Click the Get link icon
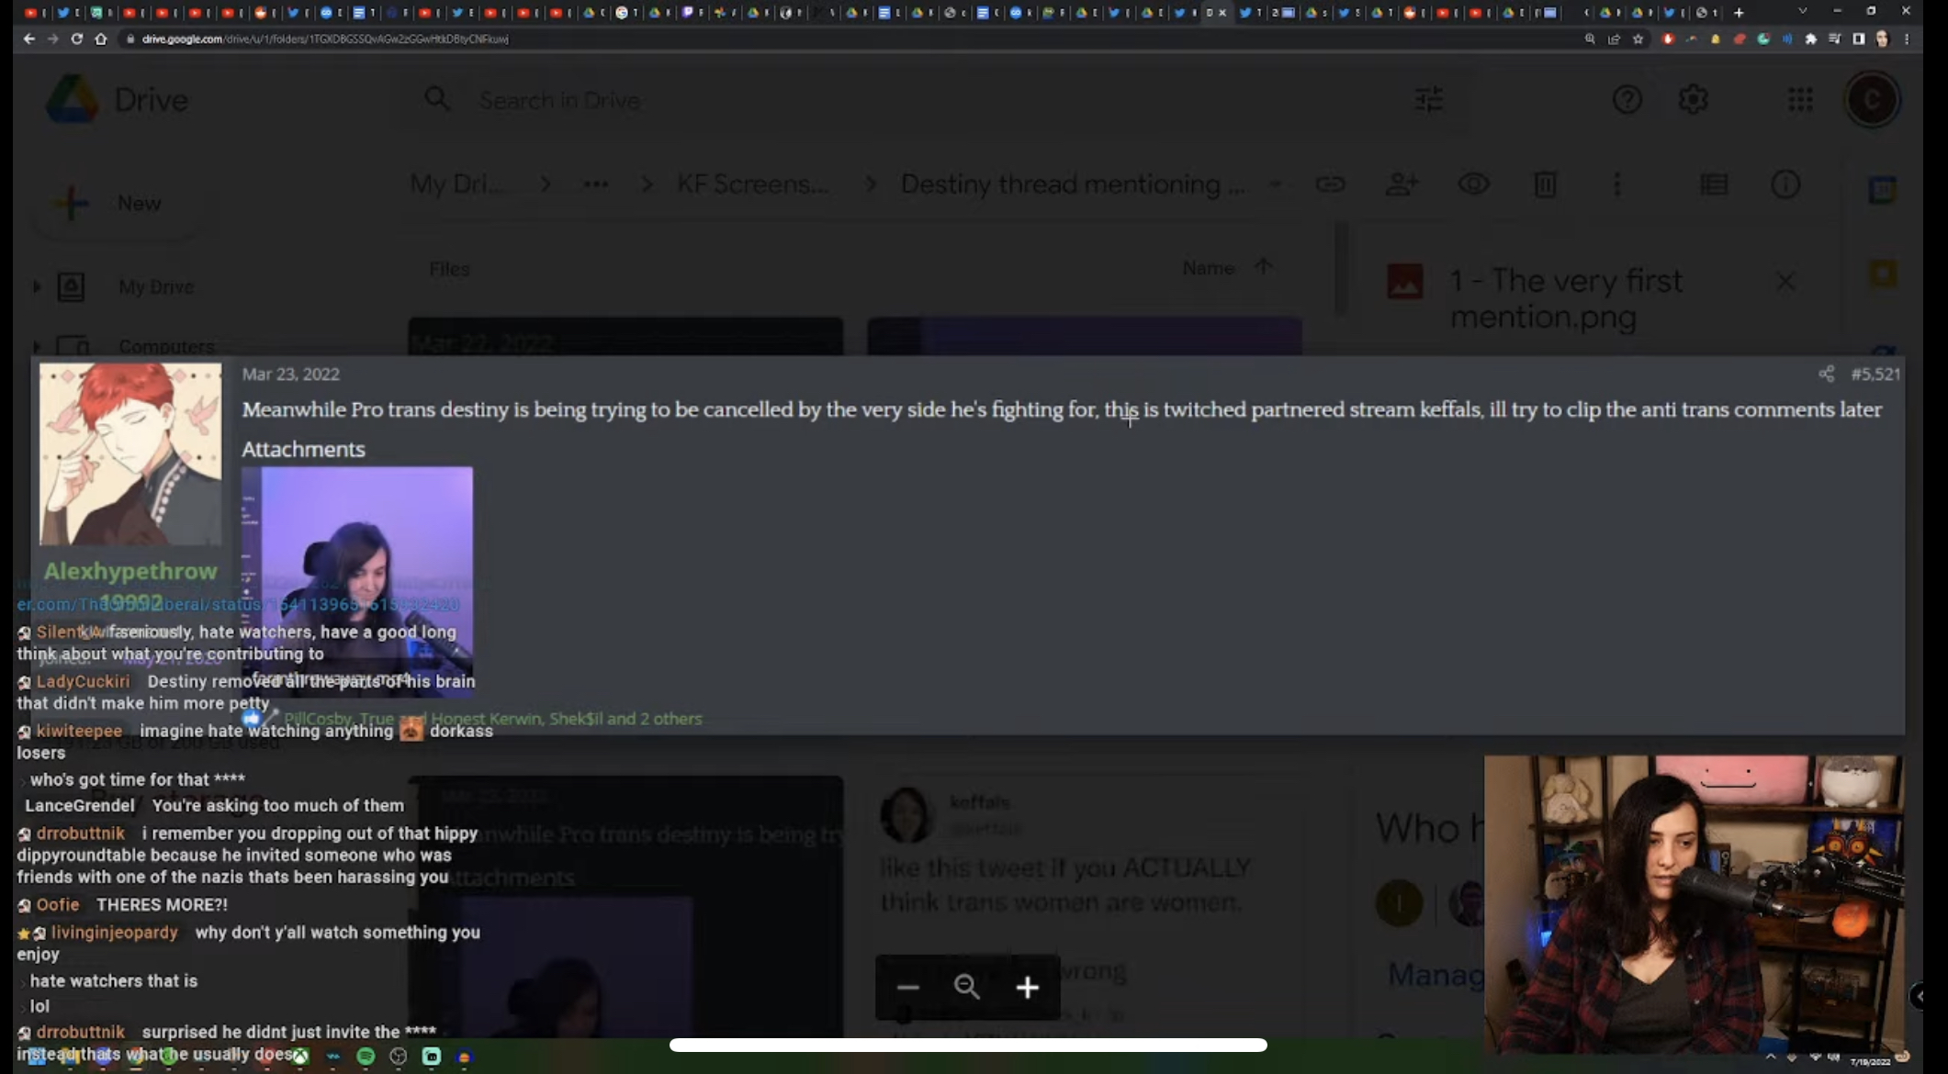1948x1074 pixels. coord(1329,185)
